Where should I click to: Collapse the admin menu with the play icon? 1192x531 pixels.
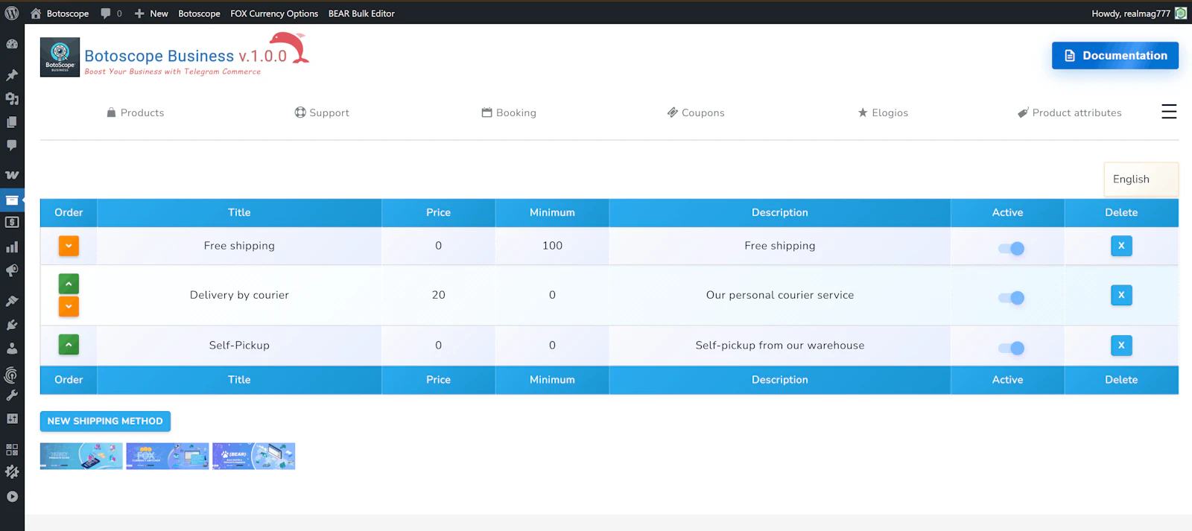pos(12,497)
